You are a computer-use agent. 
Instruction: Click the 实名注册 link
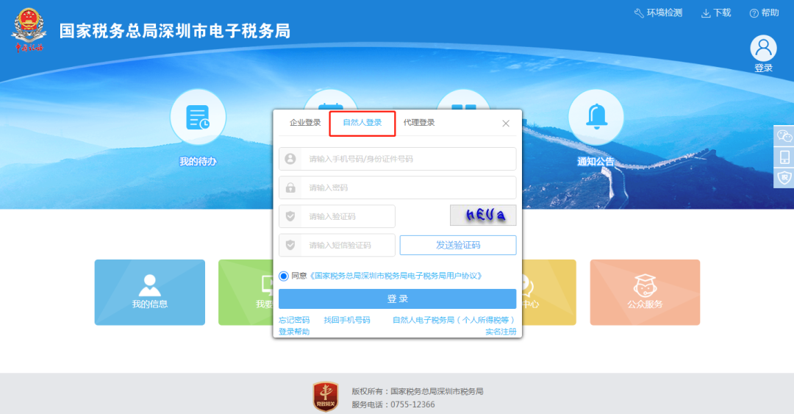[501, 332]
